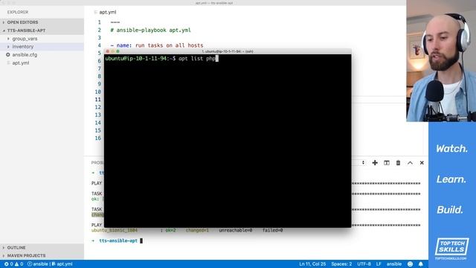
Task: Click the EXPLORER panel title
Action: coord(18,12)
